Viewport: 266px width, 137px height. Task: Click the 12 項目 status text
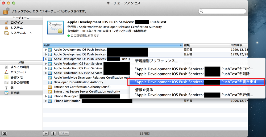(x=145, y=134)
